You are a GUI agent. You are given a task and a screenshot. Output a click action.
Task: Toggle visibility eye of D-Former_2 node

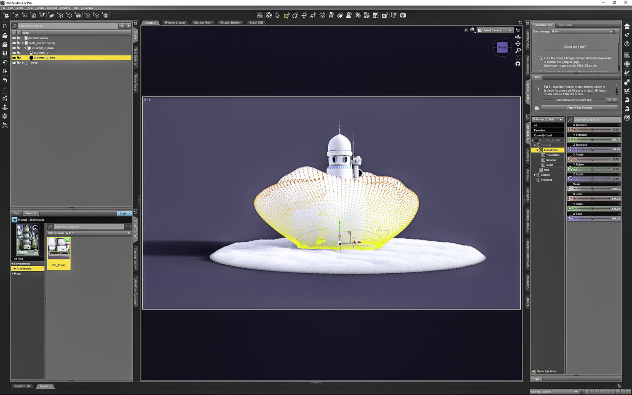coord(14,53)
